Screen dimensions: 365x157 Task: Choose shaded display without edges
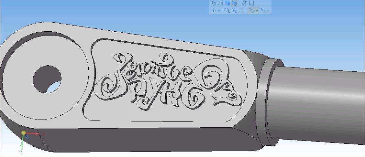point(227,3)
